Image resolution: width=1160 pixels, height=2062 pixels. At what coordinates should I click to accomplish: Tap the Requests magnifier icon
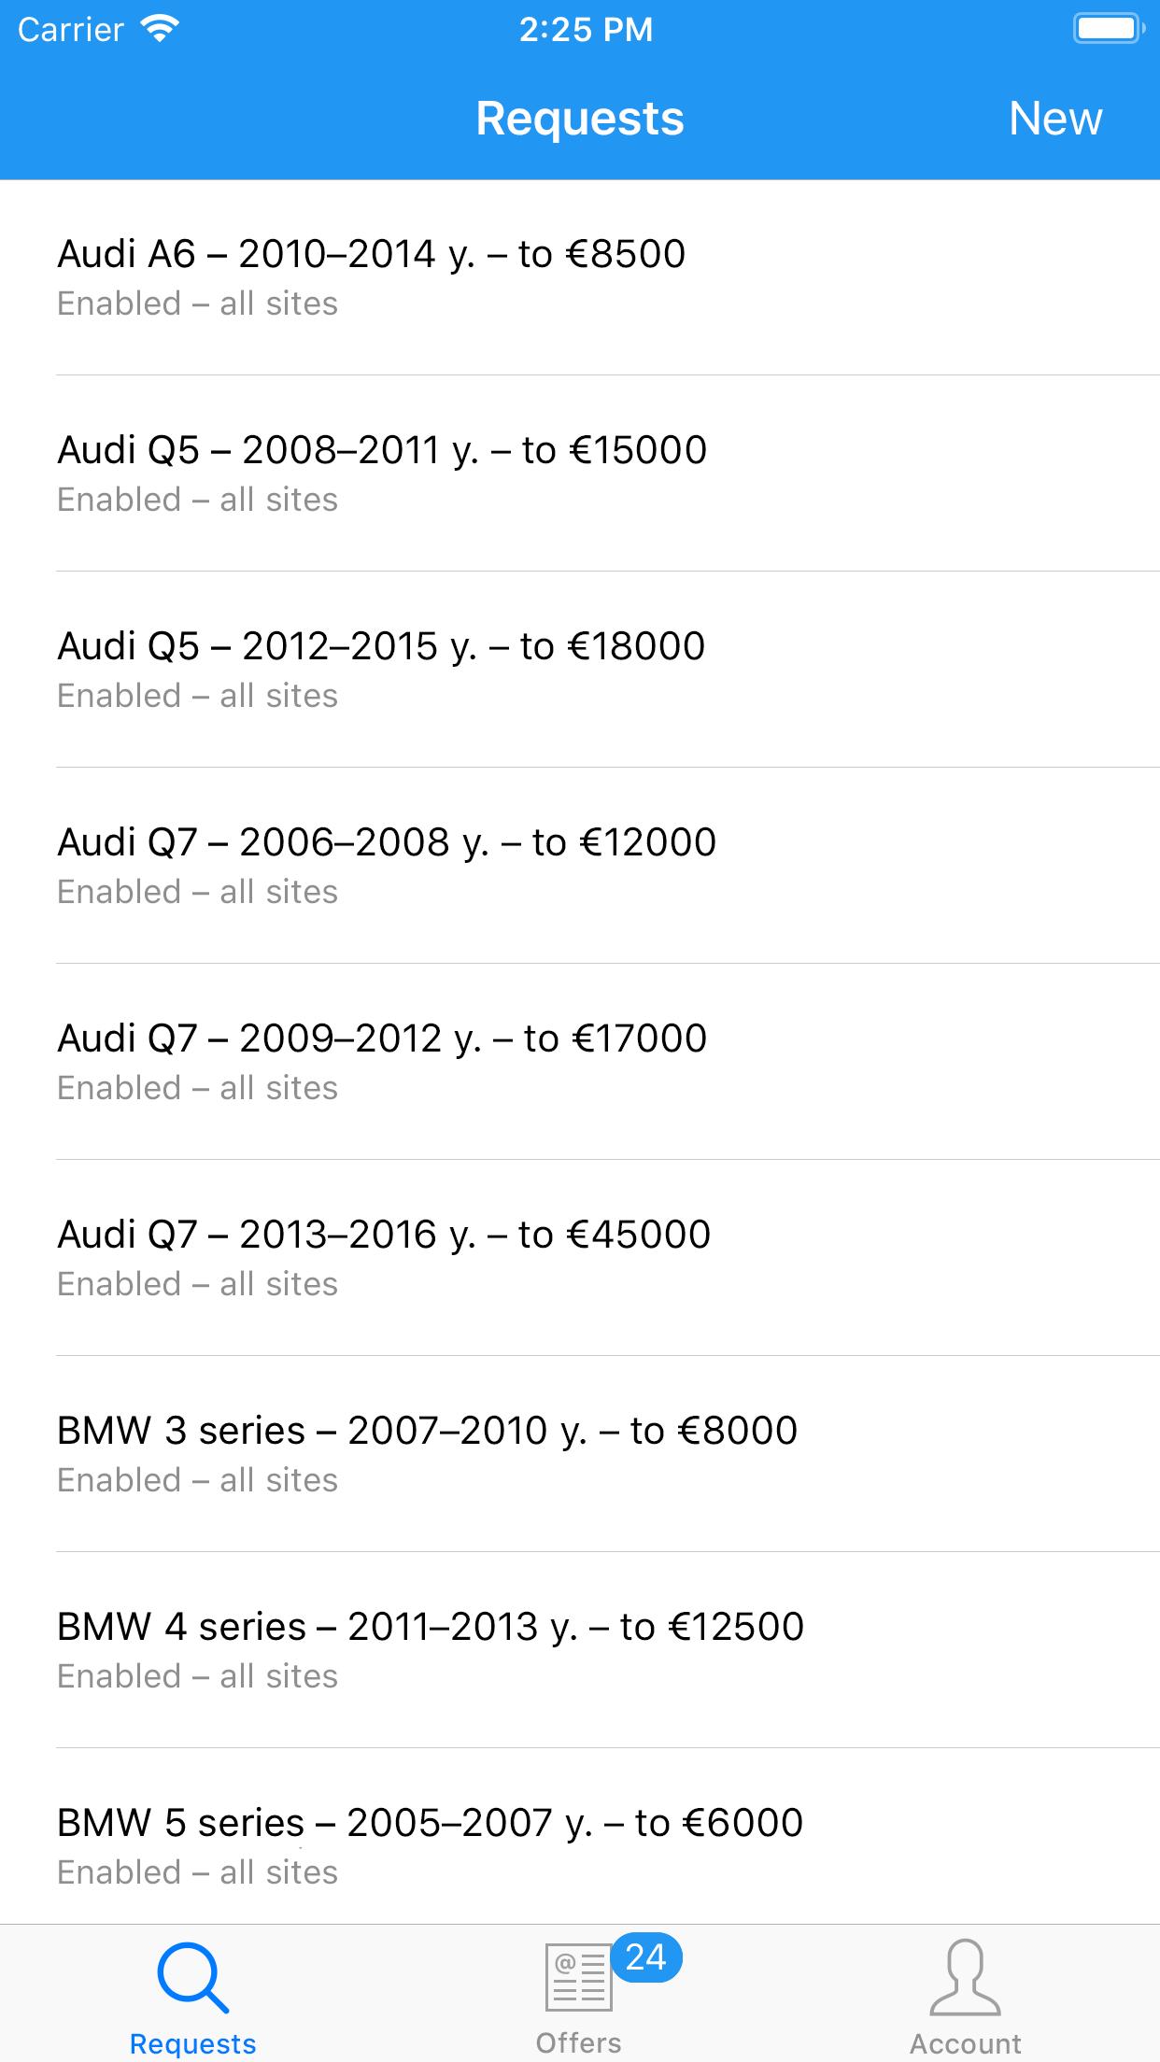(x=193, y=1978)
